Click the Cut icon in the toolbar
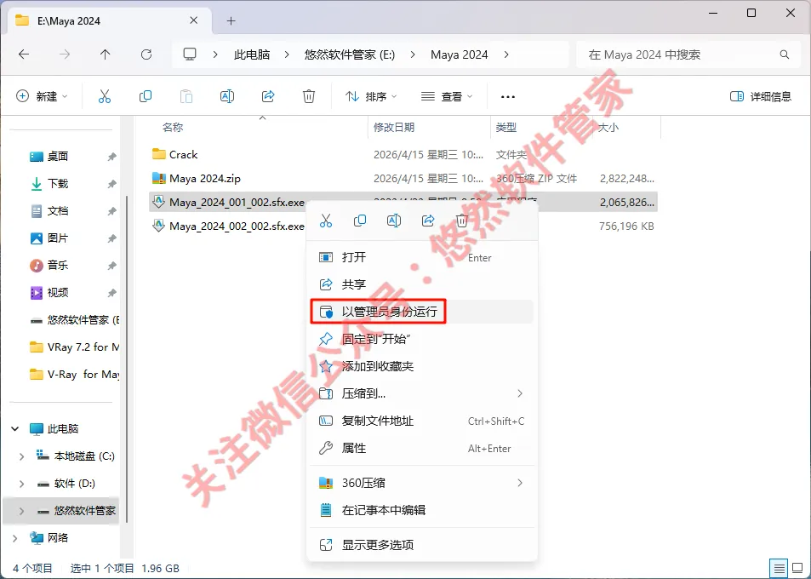811x579 pixels. [x=105, y=96]
